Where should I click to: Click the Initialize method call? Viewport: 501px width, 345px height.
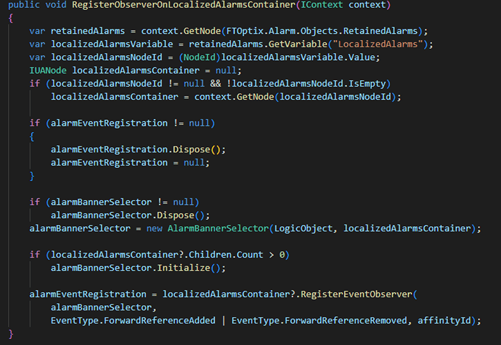183,268
